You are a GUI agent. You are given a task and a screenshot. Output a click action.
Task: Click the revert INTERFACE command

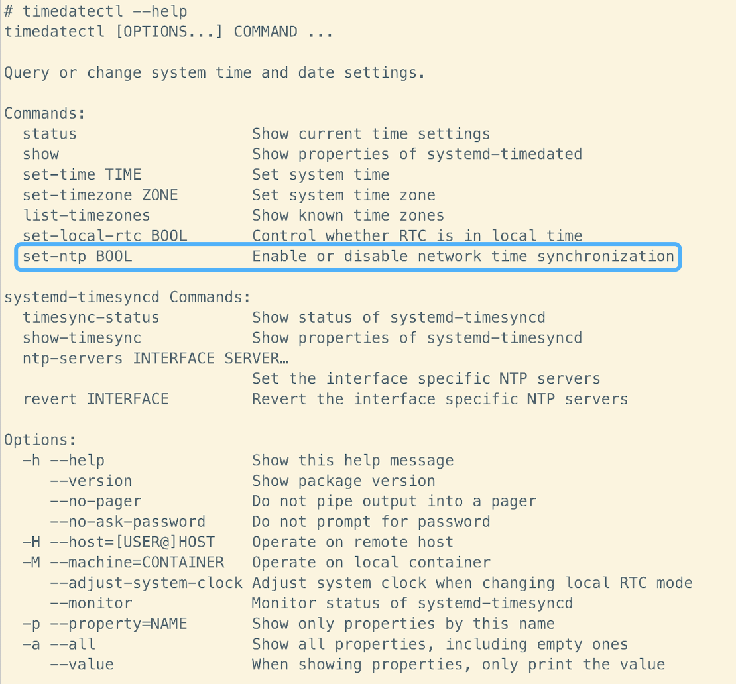click(x=95, y=400)
